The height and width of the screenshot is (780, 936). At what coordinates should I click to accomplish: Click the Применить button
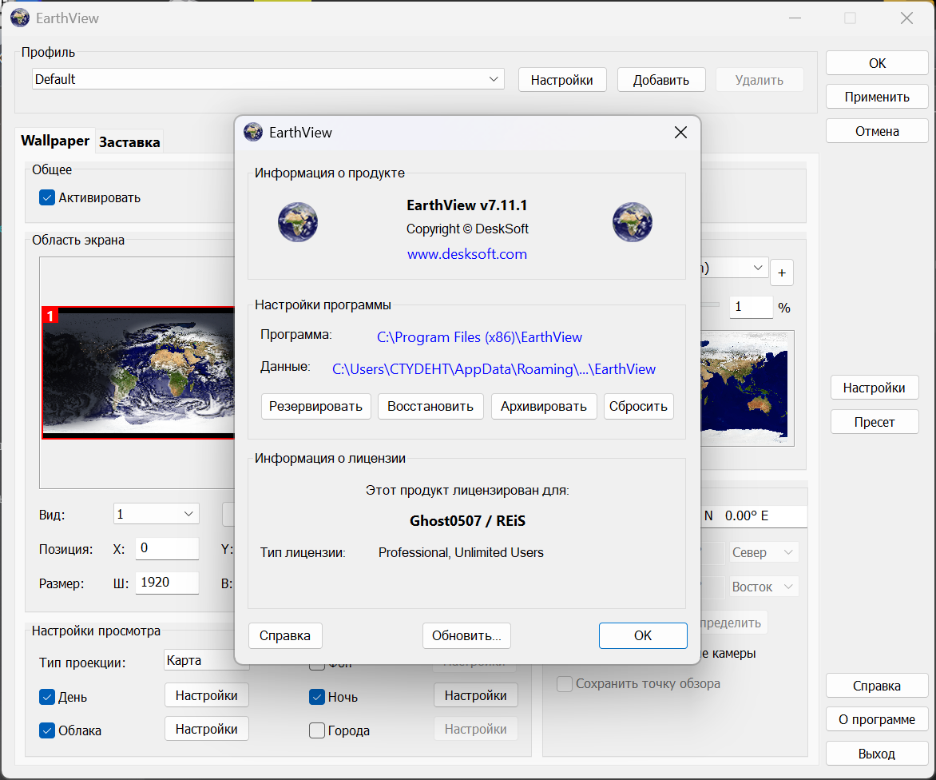[877, 97]
